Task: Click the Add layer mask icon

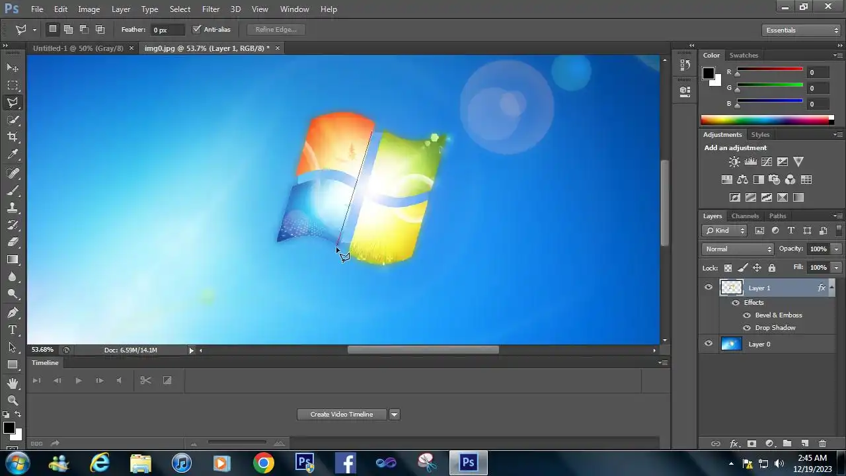Action: (x=751, y=444)
